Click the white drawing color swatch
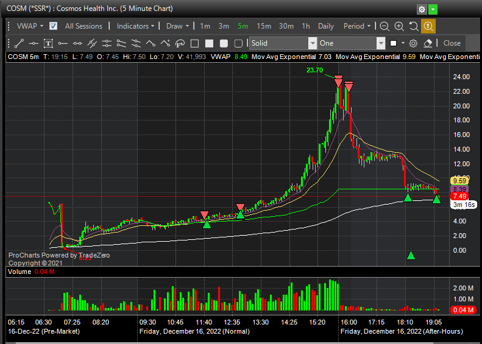Screen dimensions: 482x344 (x=393, y=43)
